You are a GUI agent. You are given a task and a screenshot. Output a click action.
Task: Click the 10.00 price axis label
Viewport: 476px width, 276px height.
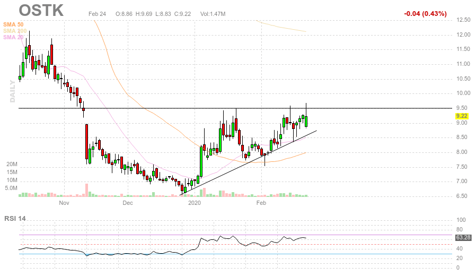463,93
